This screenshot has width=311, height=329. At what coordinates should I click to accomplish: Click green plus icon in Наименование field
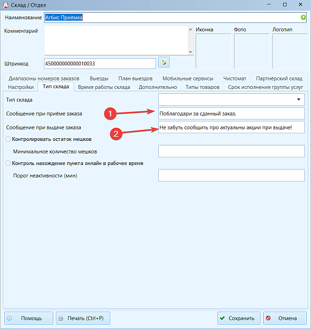click(x=303, y=18)
